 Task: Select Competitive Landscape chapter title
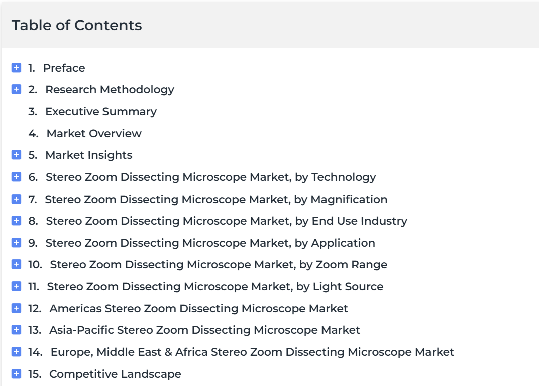pyautogui.click(x=115, y=374)
